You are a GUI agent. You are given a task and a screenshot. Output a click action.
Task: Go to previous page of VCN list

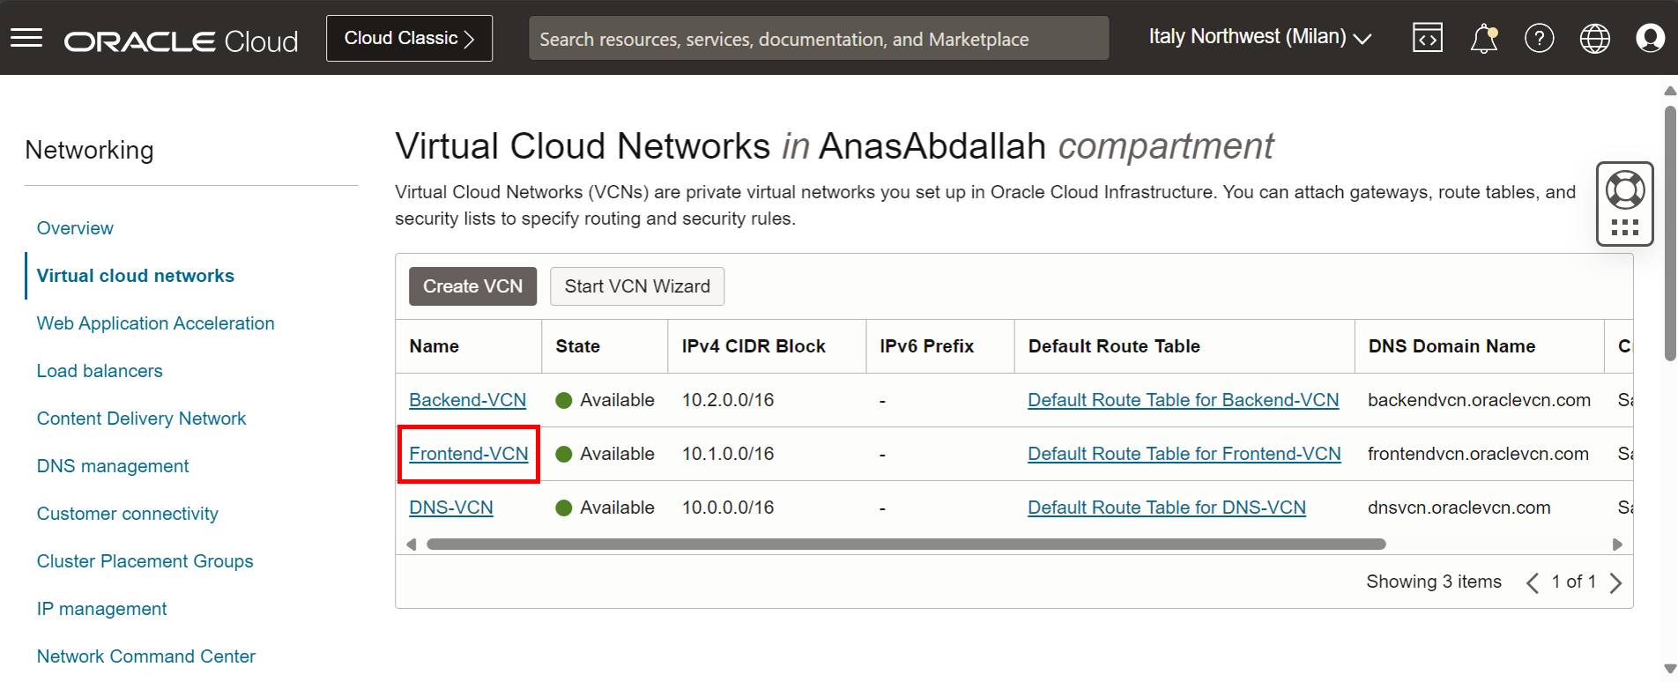coord(1533,582)
